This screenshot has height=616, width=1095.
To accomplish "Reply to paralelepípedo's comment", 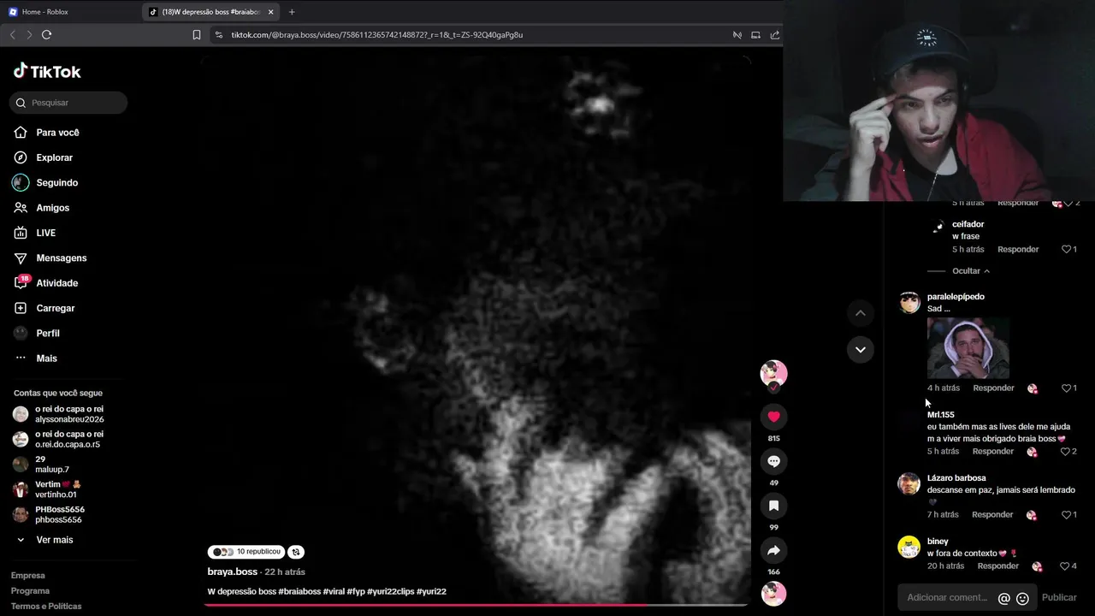I will (x=993, y=388).
